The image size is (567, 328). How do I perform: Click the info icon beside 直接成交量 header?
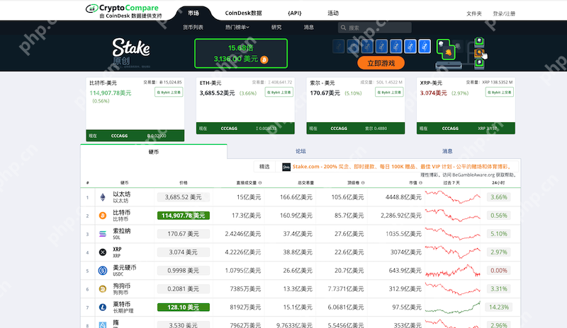(260, 183)
